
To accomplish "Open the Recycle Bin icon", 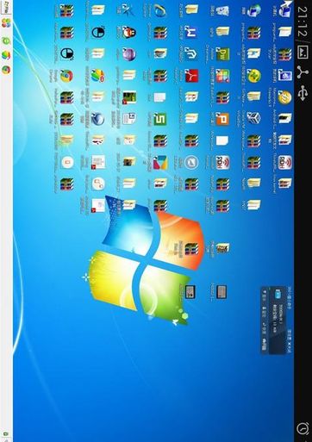I will point(222,11).
